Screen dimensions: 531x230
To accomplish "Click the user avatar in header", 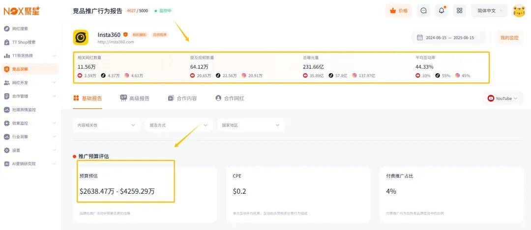I will point(519,10).
